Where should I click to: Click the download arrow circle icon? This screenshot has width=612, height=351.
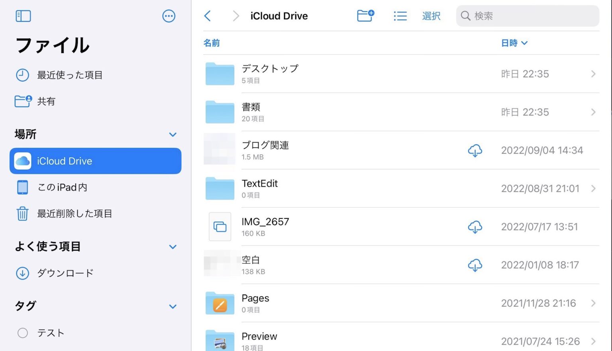click(x=22, y=273)
